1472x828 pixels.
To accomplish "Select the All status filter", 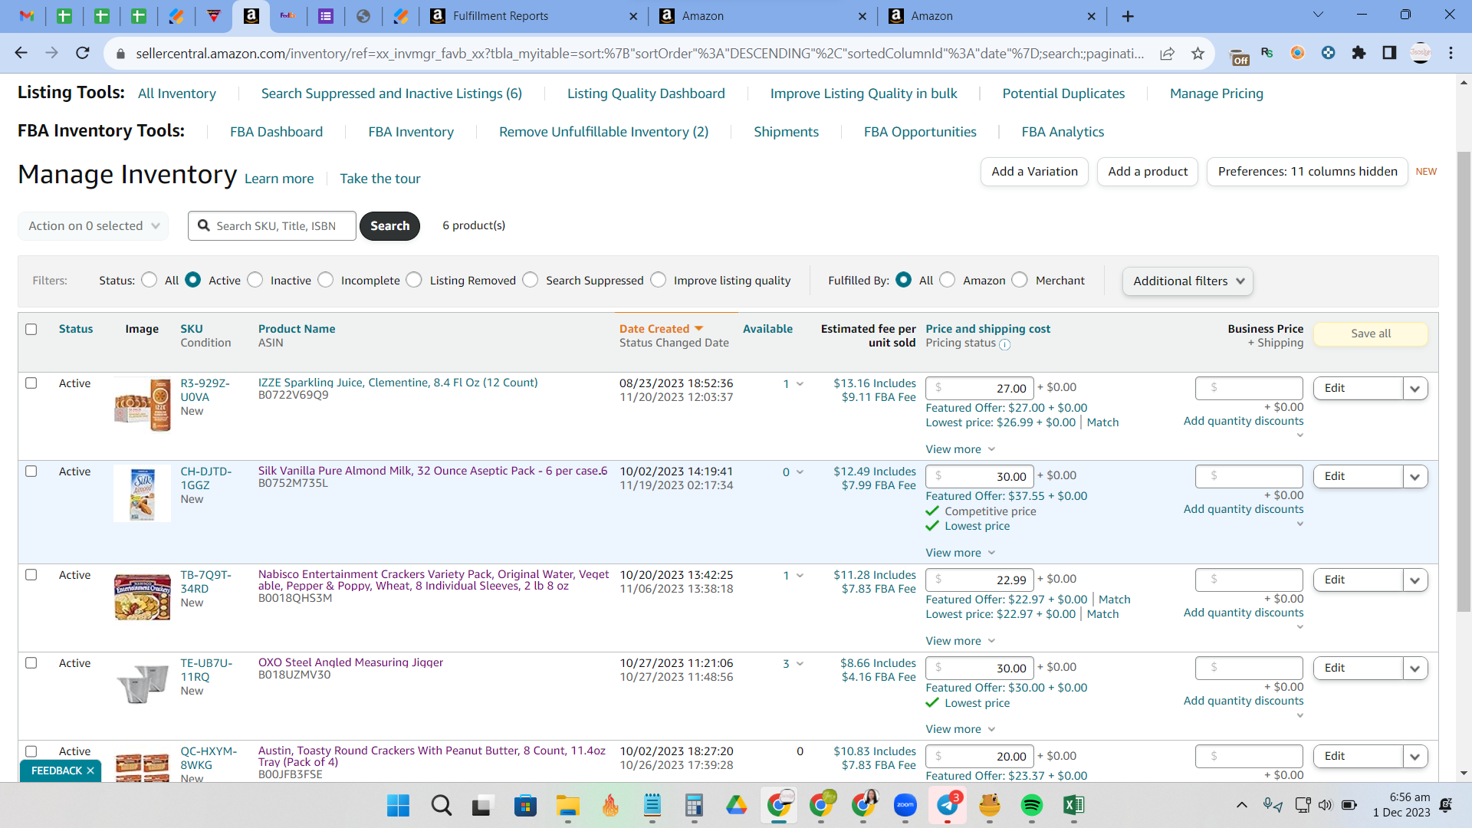I will pos(149,280).
